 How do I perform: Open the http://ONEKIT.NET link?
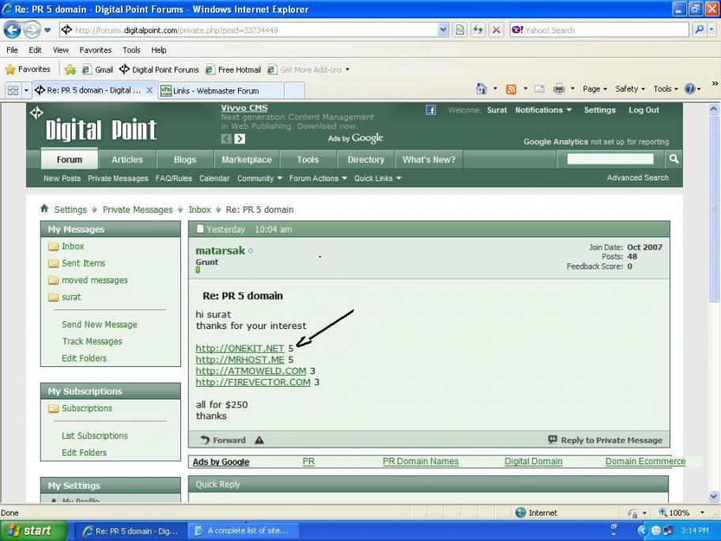coord(240,348)
